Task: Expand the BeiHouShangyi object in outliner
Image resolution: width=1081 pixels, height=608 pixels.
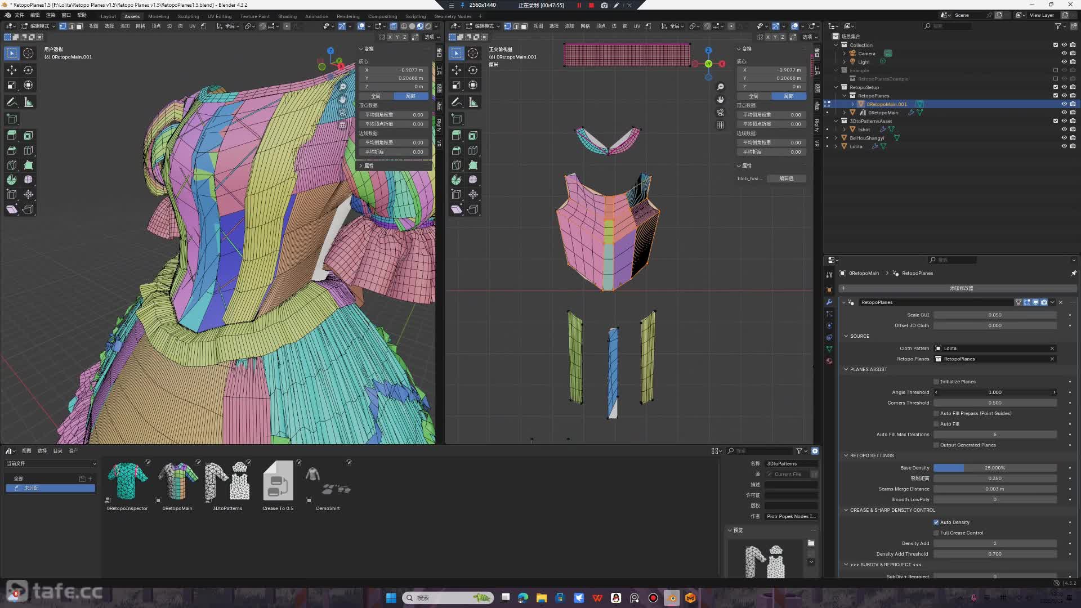Action: pyautogui.click(x=836, y=138)
